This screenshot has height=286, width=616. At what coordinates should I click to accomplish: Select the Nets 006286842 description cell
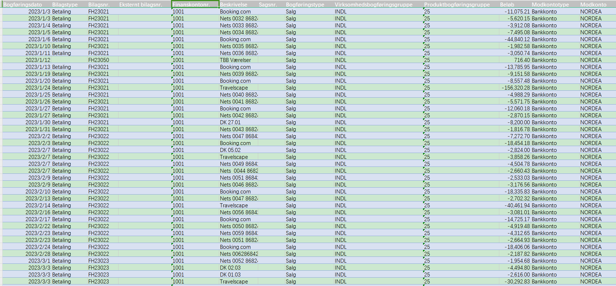239,254
